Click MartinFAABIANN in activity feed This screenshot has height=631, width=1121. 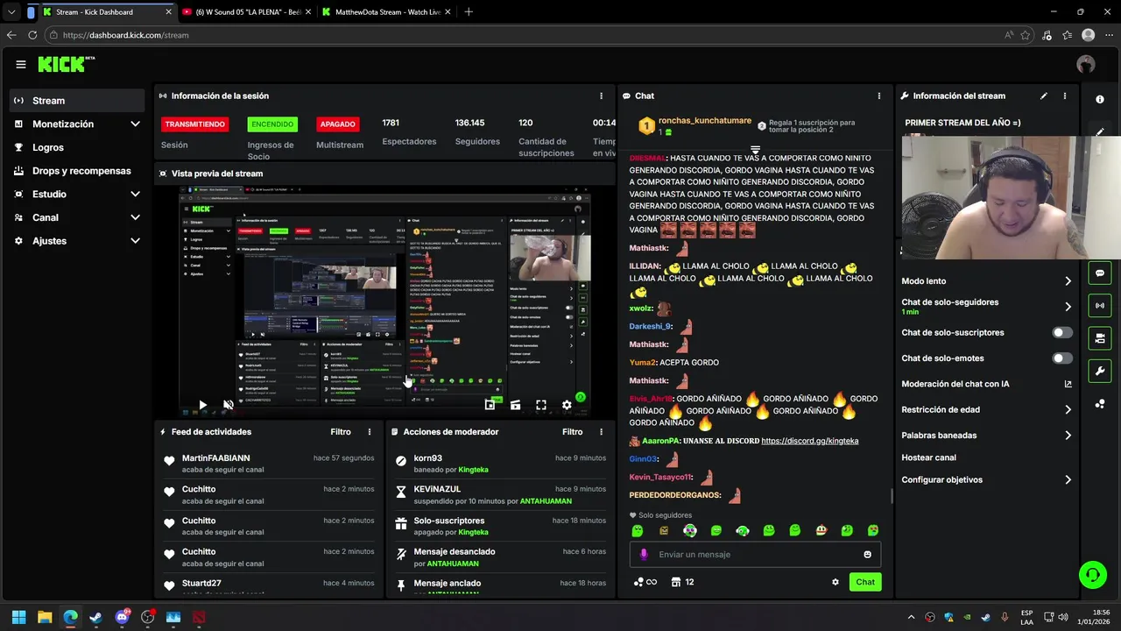[x=215, y=458]
